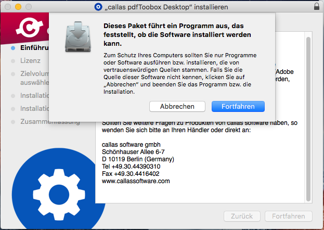Click the lock icon in title bar
Screen dimensions: 324x230
[317, 6]
